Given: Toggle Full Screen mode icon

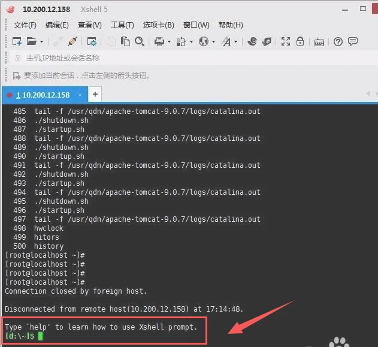Looking at the screenshot, I should coord(286,41).
